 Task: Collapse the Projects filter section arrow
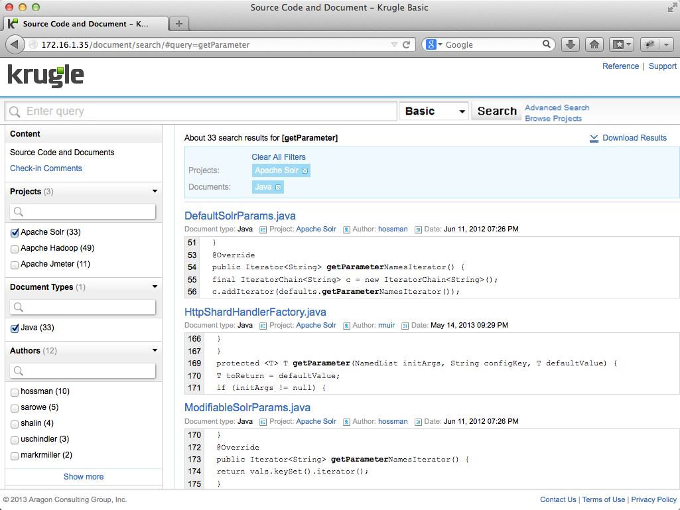155,191
